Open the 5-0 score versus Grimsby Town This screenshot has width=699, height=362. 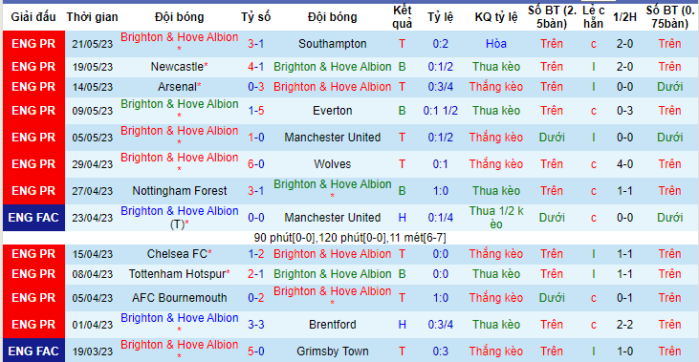(x=256, y=351)
